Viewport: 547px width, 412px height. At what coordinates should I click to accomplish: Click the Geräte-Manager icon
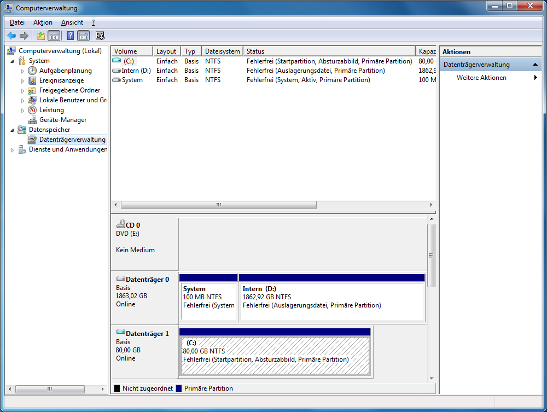[x=32, y=120]
